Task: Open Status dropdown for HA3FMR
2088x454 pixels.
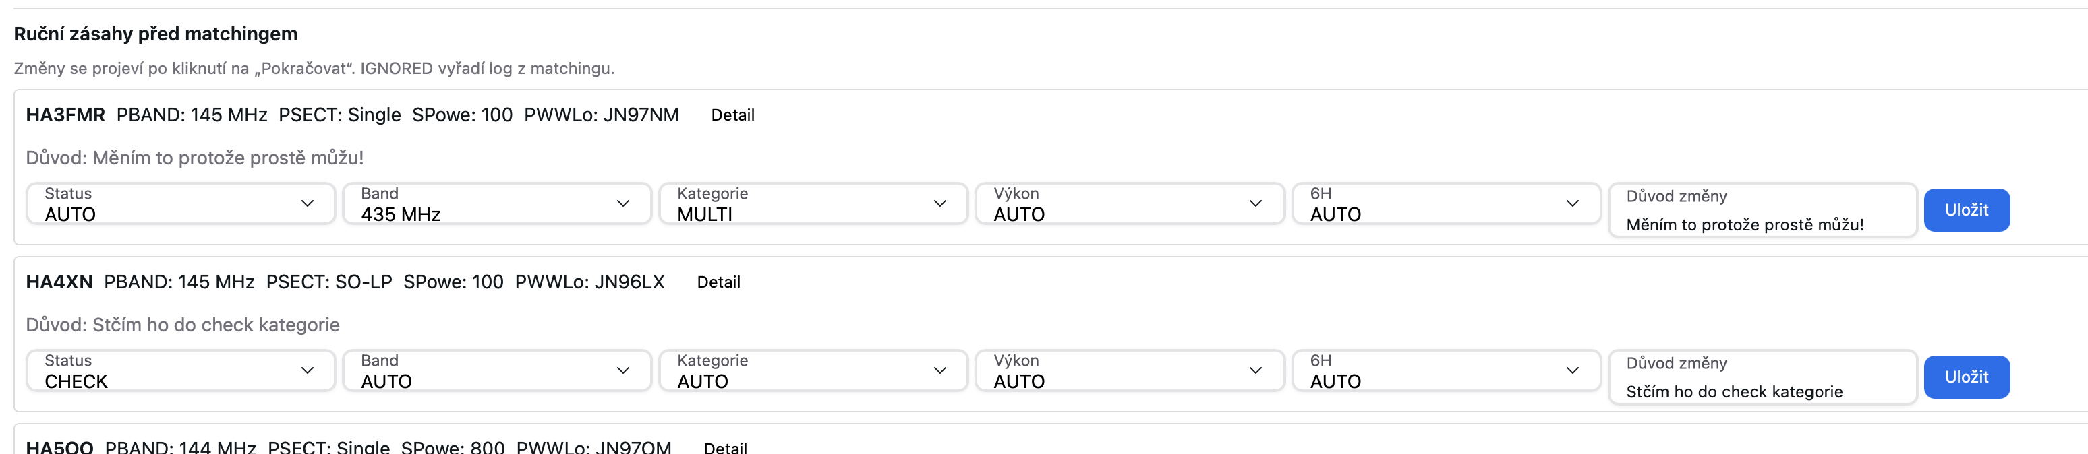Action: [180, 204]
